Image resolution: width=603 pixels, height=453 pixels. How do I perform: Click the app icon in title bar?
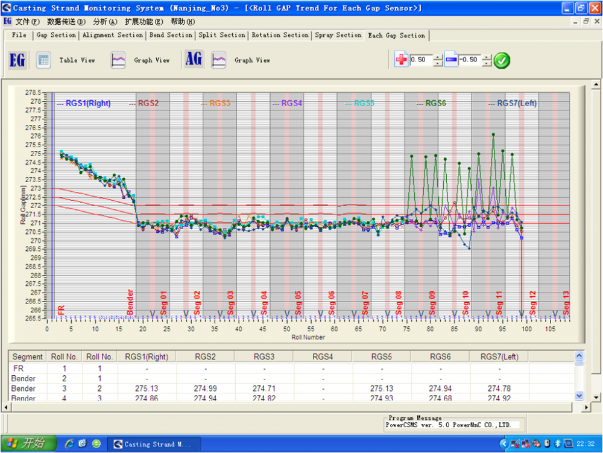point(7,8)
